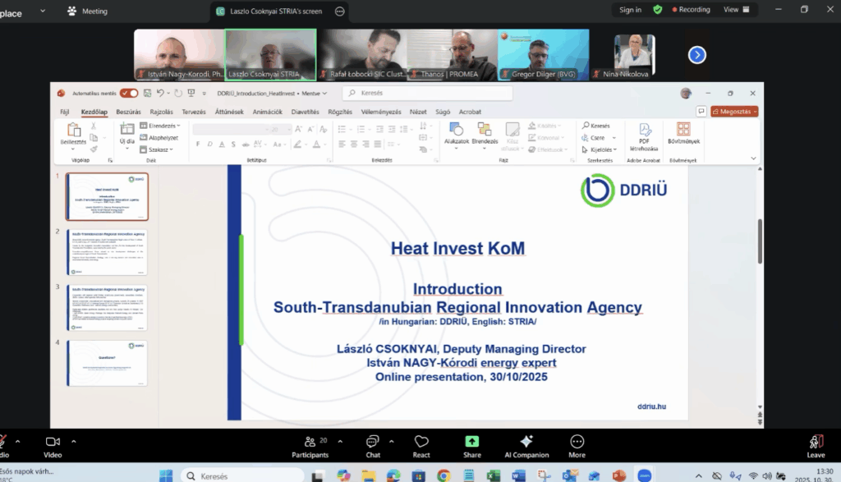Select the Beszúrás ribbon tab
841x482 pixels.
pos(129,112)
